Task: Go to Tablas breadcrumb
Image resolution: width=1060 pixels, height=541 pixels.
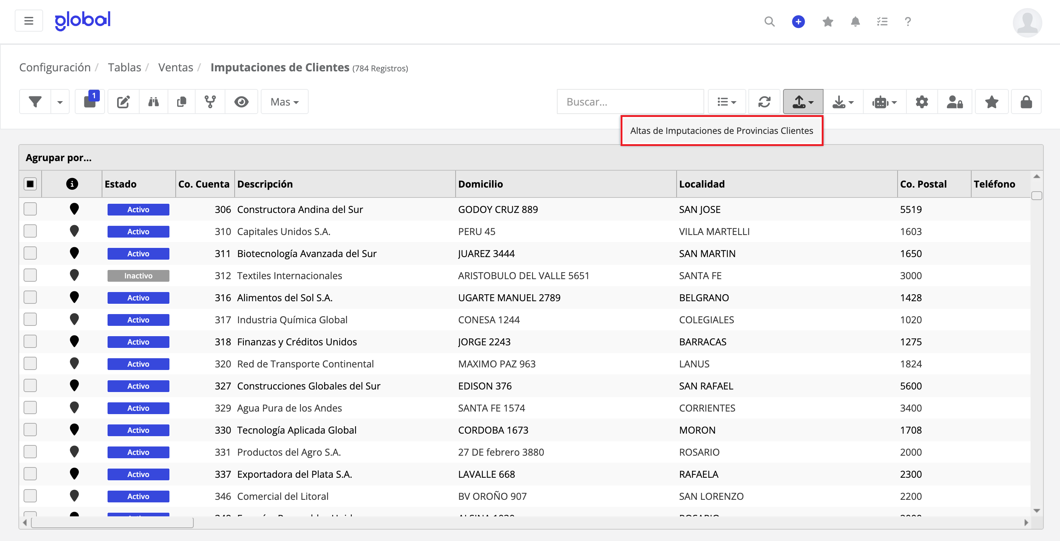Action: click(125, 67)
